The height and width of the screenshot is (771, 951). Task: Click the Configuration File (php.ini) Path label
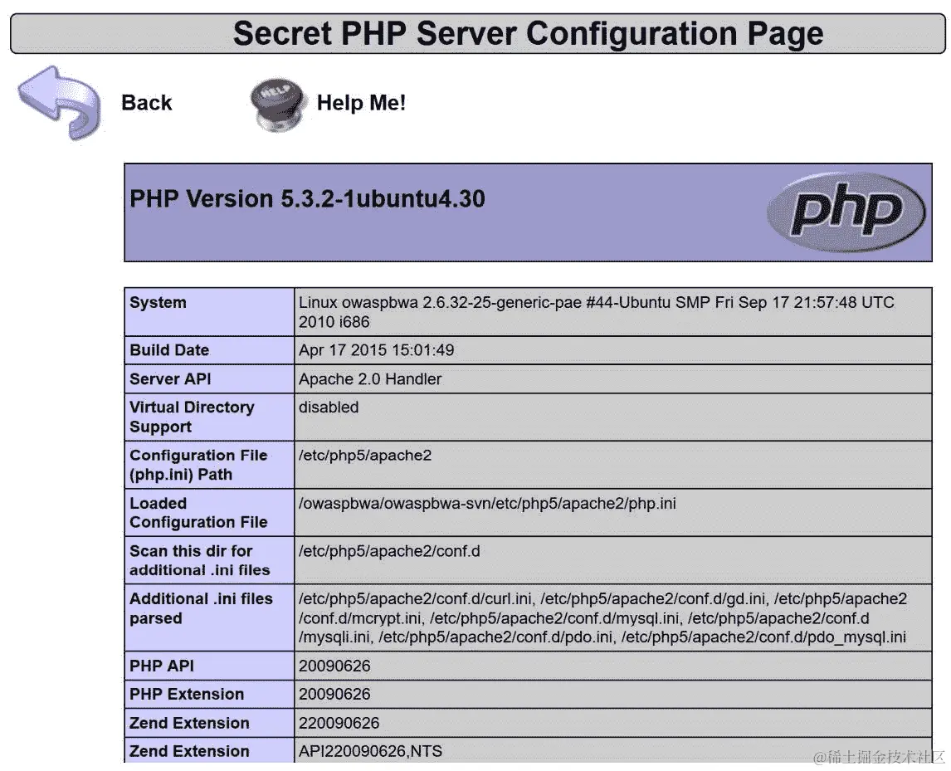[x=198, y=465]
